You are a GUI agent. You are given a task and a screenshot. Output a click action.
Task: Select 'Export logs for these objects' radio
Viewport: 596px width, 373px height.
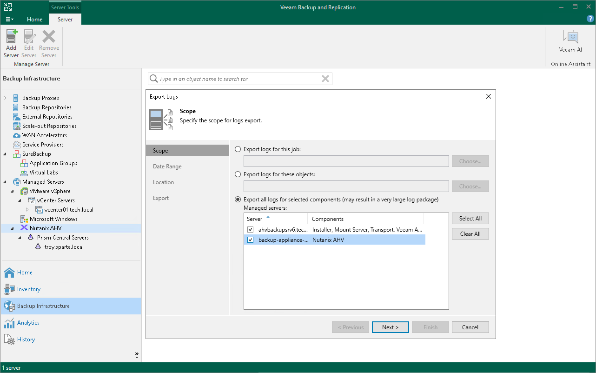tap(238, 174)
